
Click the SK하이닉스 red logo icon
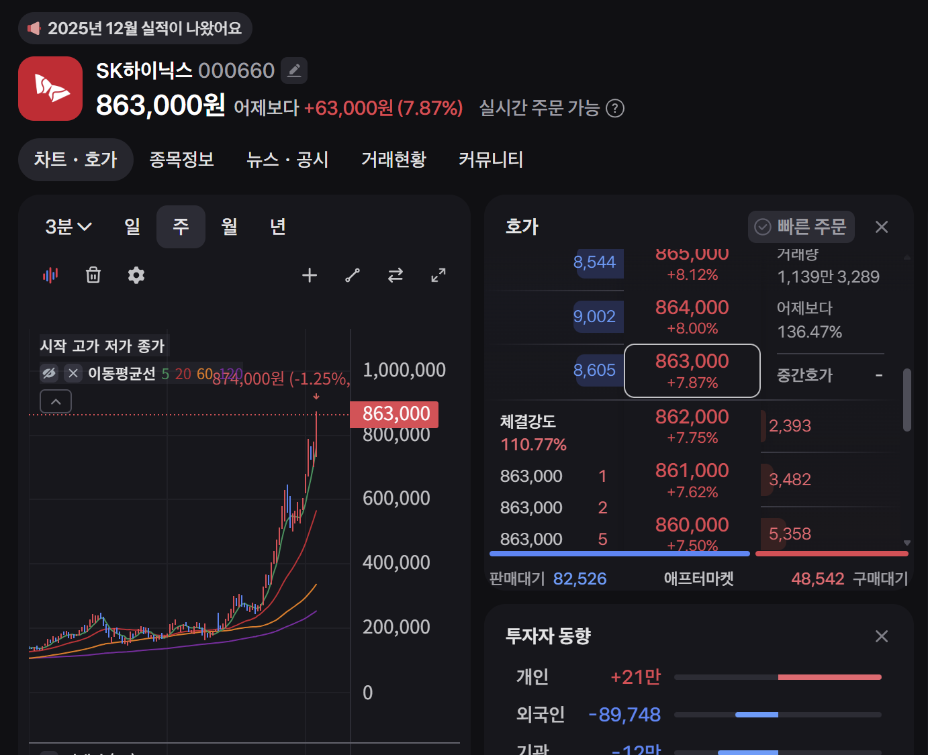coord(50,89)
